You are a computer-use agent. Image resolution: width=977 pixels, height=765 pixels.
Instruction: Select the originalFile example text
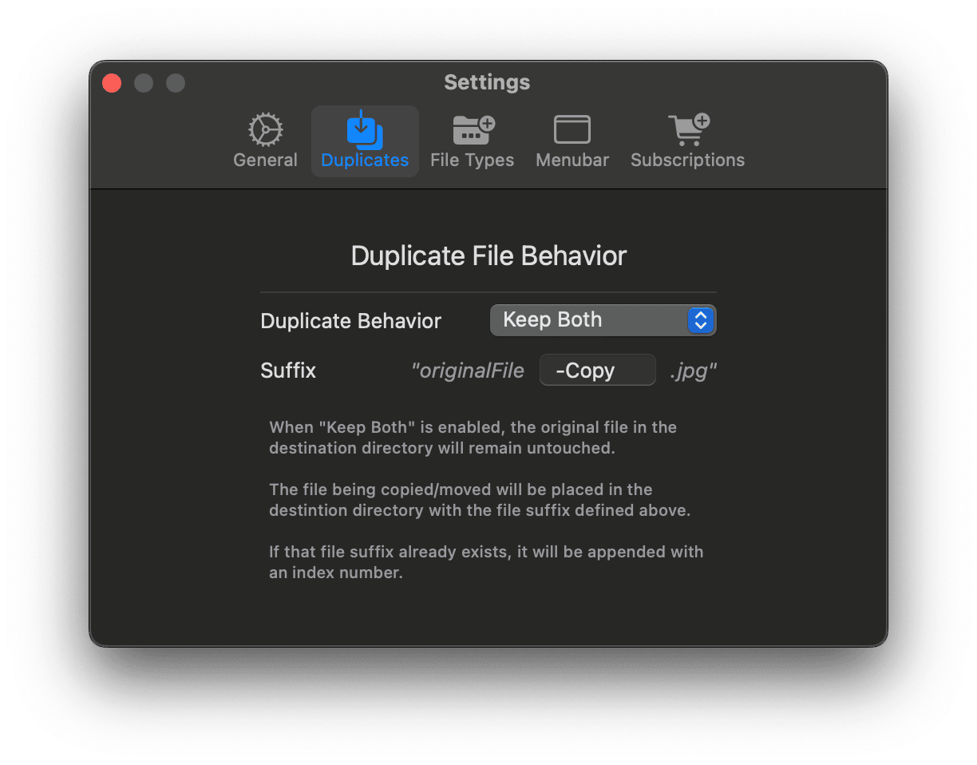(468, 370)
